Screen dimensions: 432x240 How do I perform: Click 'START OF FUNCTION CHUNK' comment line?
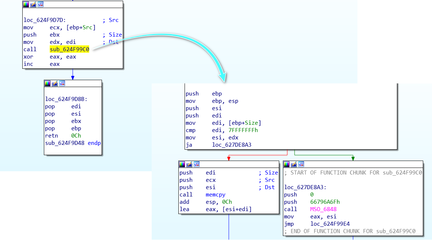353,173
